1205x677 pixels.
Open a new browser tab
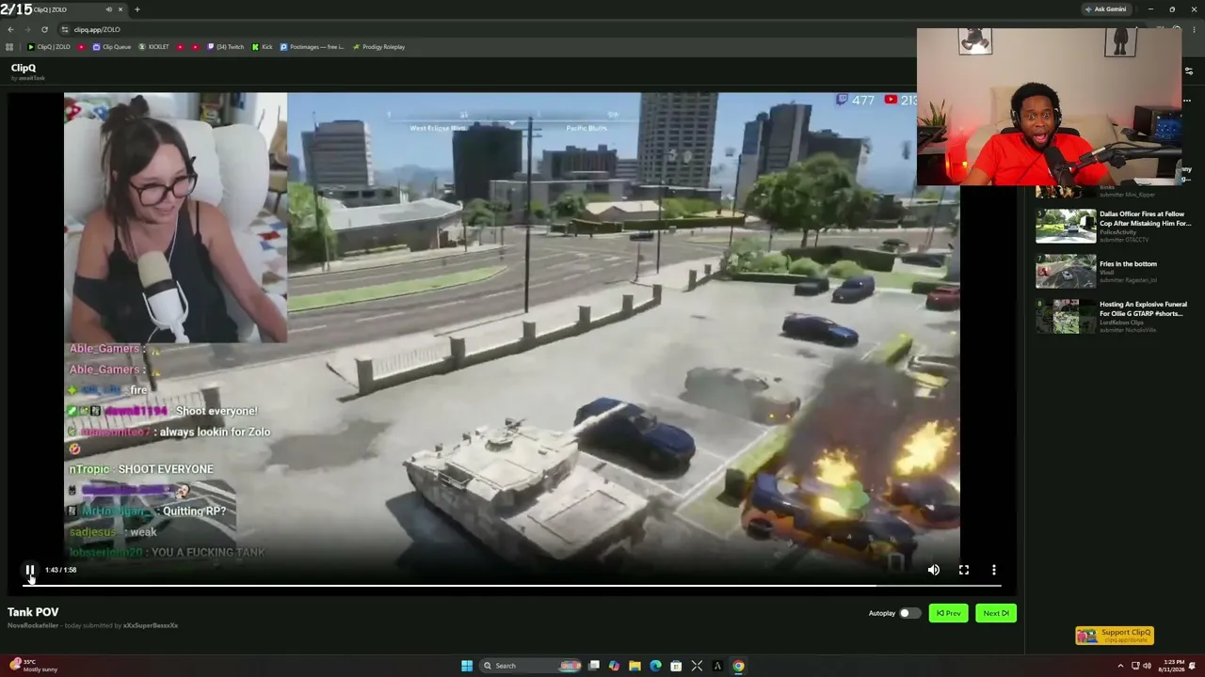coord(137,9)
